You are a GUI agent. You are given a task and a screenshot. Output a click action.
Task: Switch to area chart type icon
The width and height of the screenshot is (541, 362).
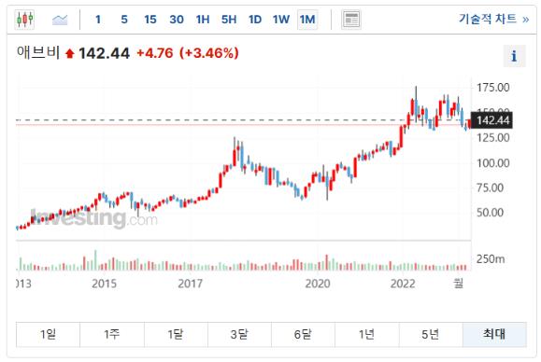point(60,20)
